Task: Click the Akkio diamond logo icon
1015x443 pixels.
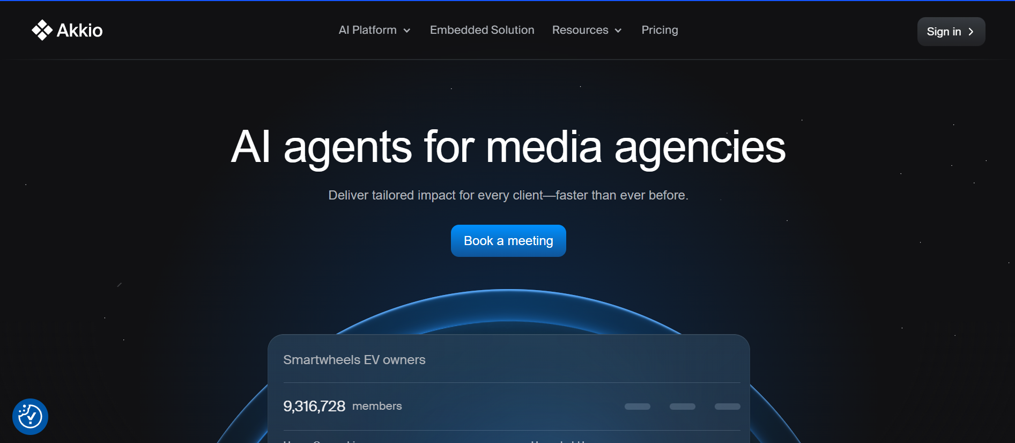Action: (42, 30)
